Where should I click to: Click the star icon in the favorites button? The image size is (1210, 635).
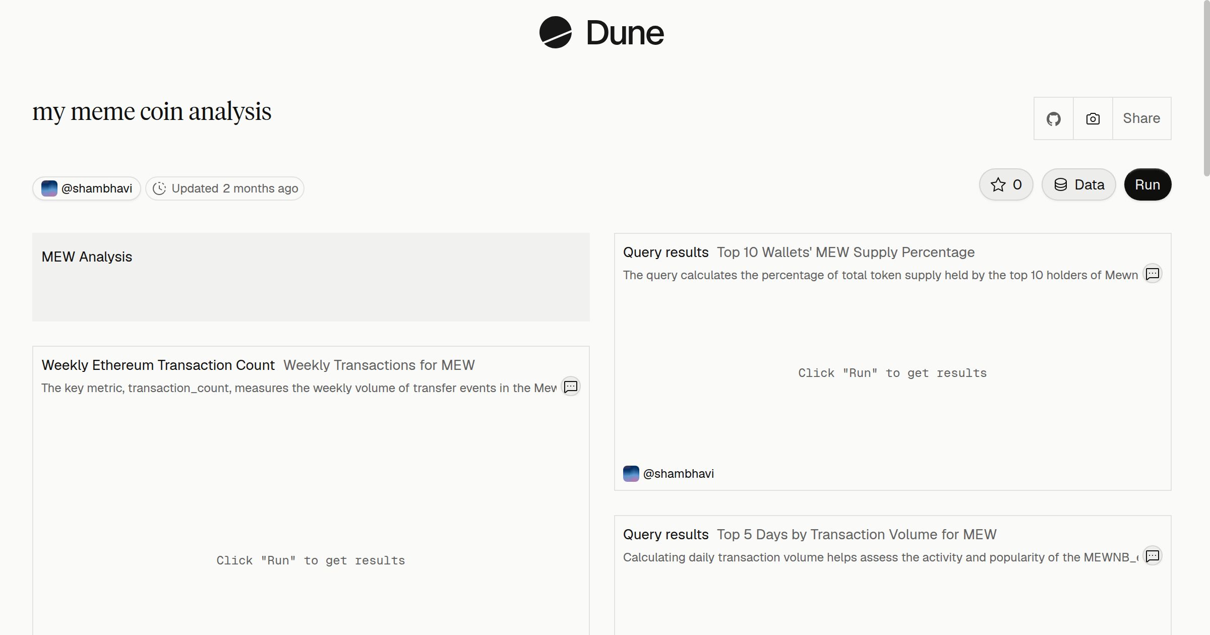(x=998, y=184)
